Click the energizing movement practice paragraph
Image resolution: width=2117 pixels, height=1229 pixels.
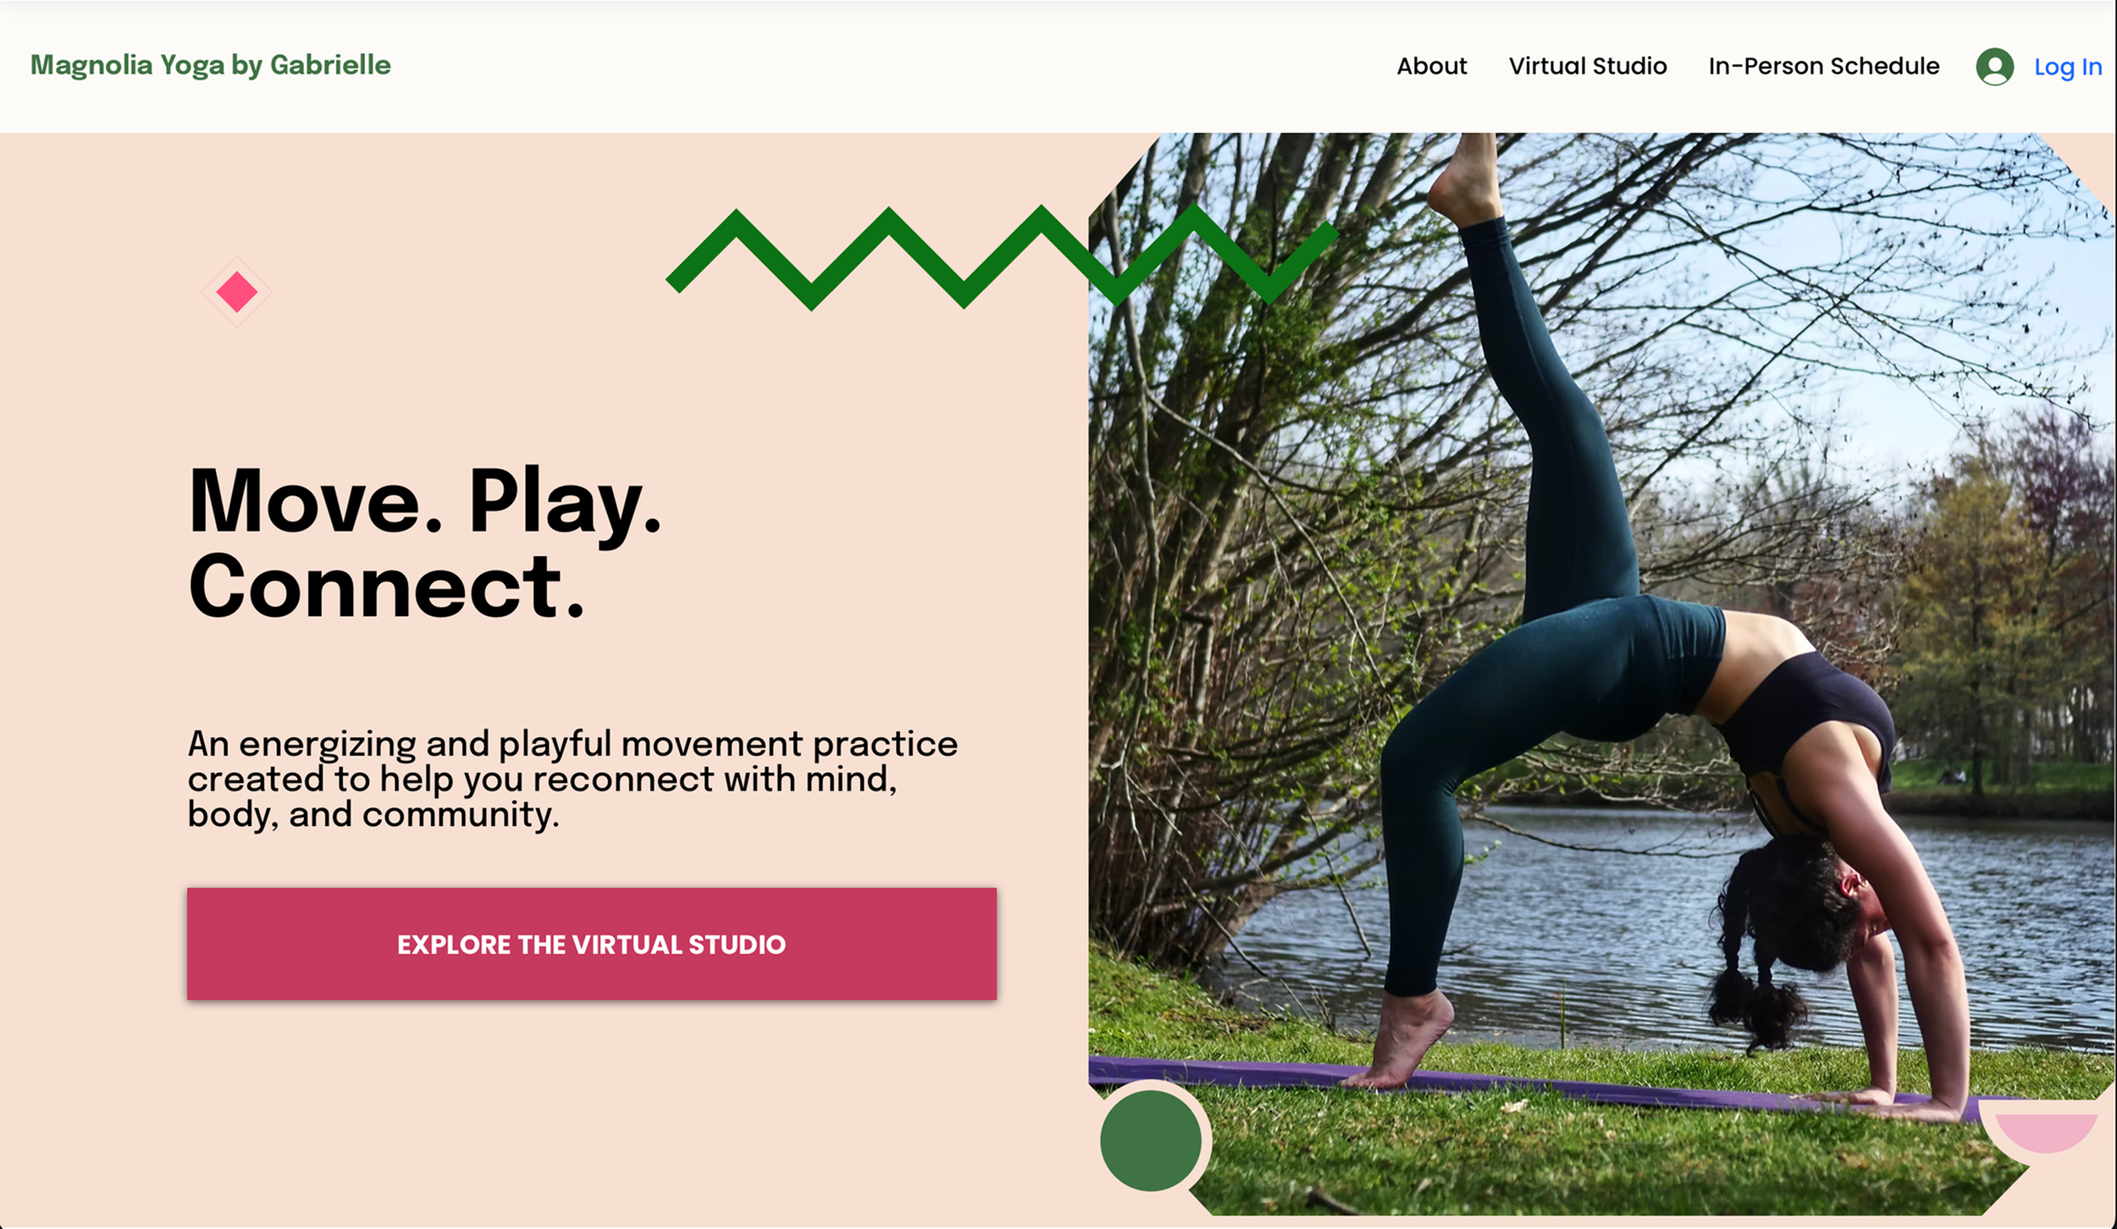[x=572, y=779]
